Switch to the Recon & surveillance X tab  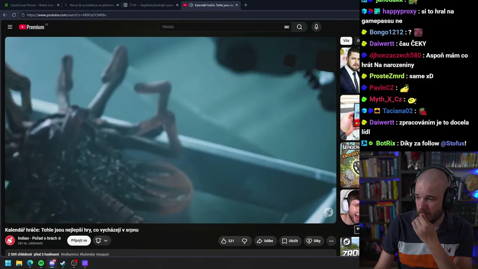point(91,5)
